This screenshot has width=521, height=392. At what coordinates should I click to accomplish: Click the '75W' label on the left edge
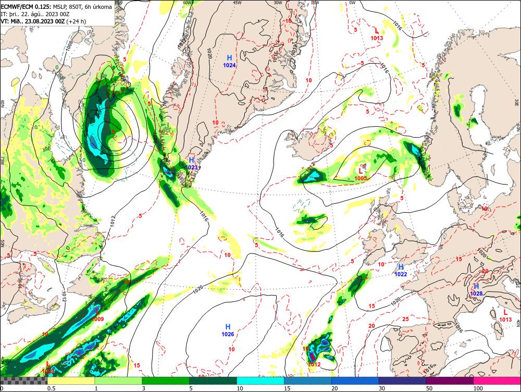click(2, 161)
